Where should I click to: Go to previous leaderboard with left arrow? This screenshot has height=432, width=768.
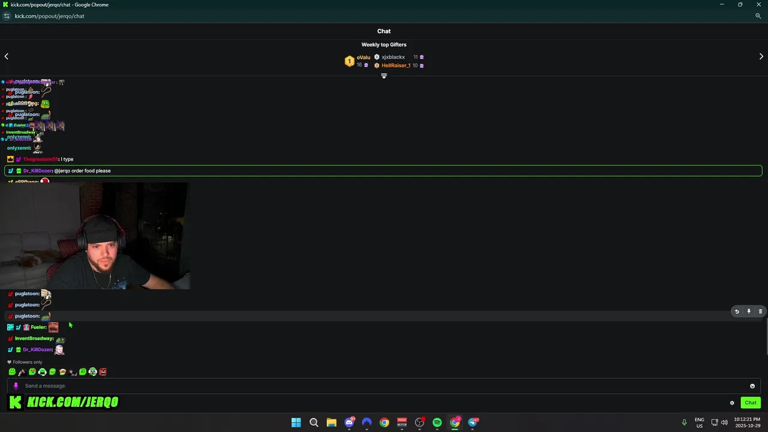click(x=7, y=56)
